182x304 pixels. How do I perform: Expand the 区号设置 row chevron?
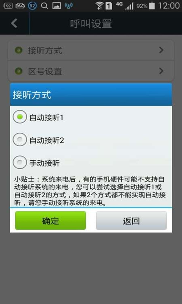point(161,71)
